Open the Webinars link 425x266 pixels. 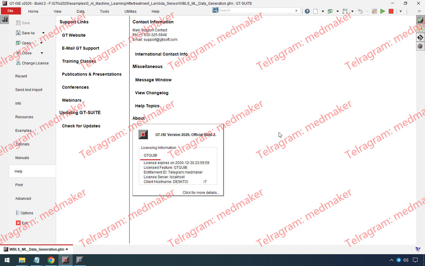coord(72,100)
